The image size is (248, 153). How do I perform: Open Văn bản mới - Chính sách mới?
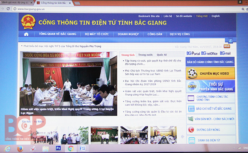pyautogui.click(x=210, y=119)
